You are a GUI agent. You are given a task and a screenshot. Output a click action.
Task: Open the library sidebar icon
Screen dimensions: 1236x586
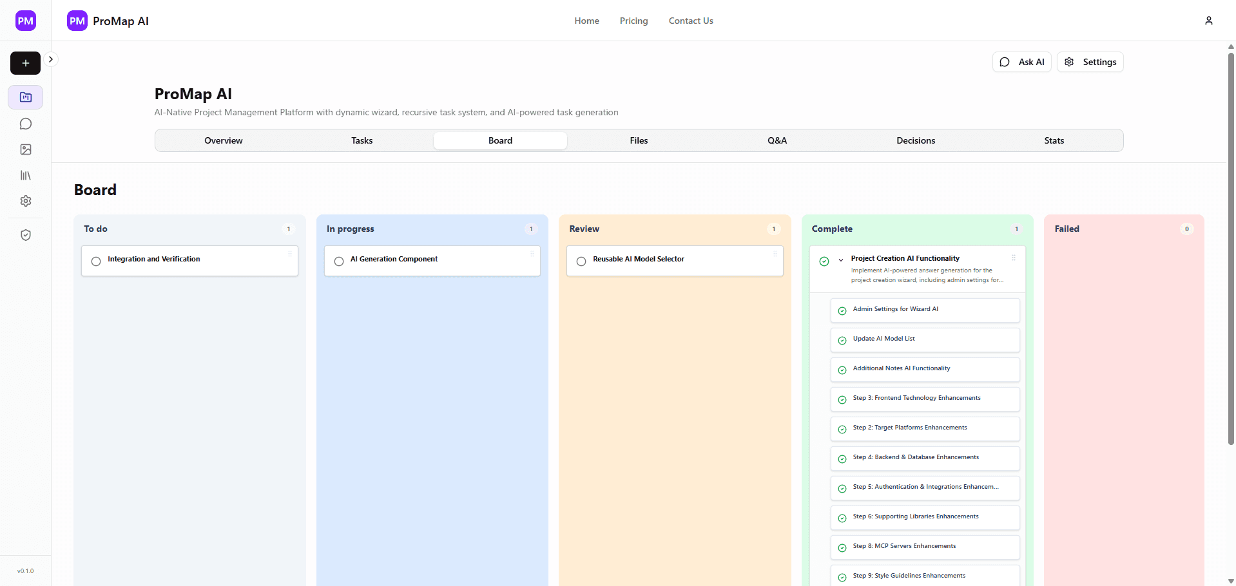coord(26,175)
